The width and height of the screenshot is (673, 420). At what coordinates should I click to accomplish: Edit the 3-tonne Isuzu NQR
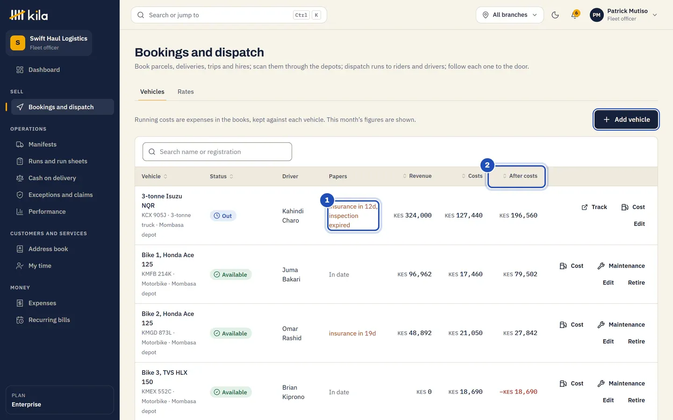click(x=639, y=224)
